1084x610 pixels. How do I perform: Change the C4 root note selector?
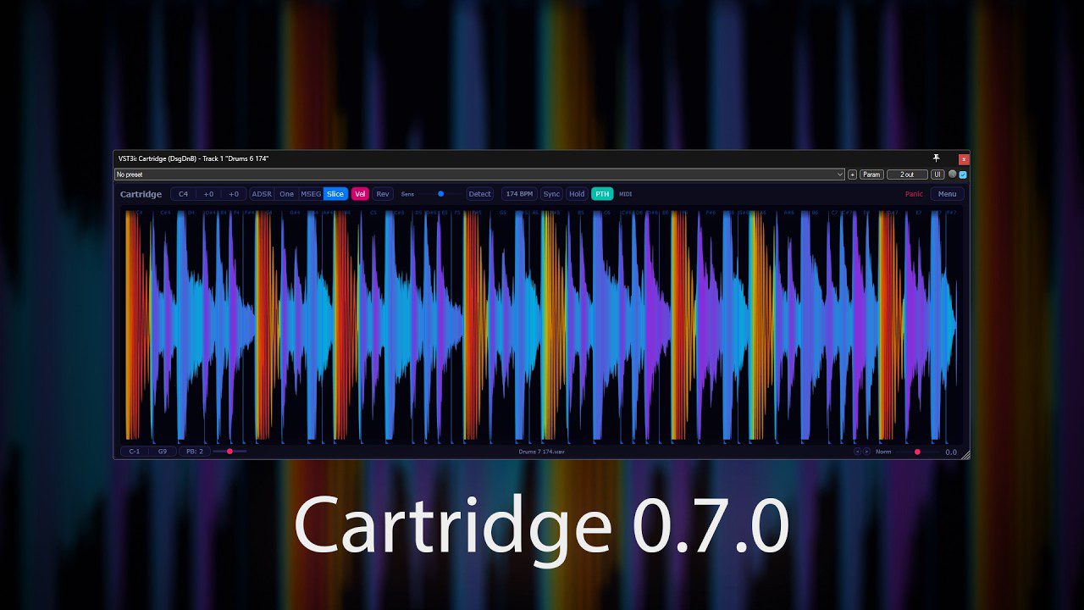(184, 194)
